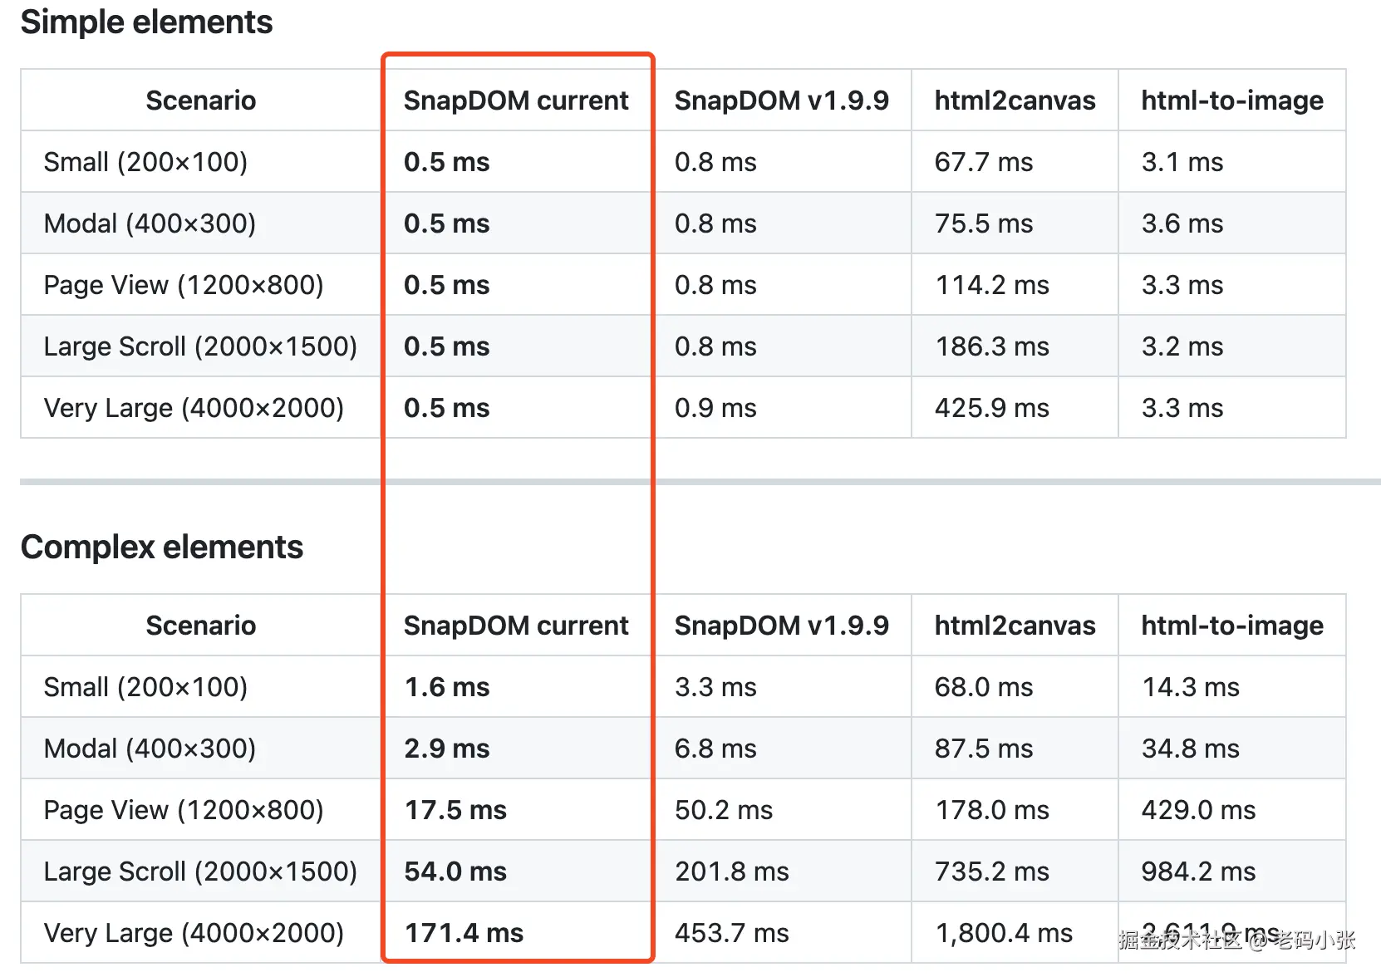Viewport: 1381px width, 977px height.
Task: Click the "Simple elements" heading
Action: pyautogui.click(x=146, y=22)
